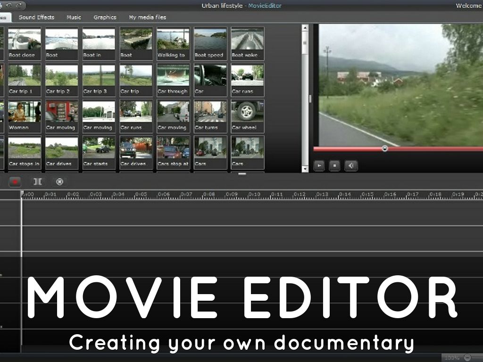
Task: Start recording with the red record button
Action: pyautogui.click(x=15, y=181)
